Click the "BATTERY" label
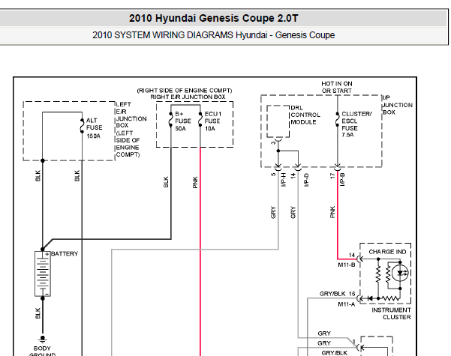The width and height of the screenshot is (451, 356). click(x=65, y=254)
